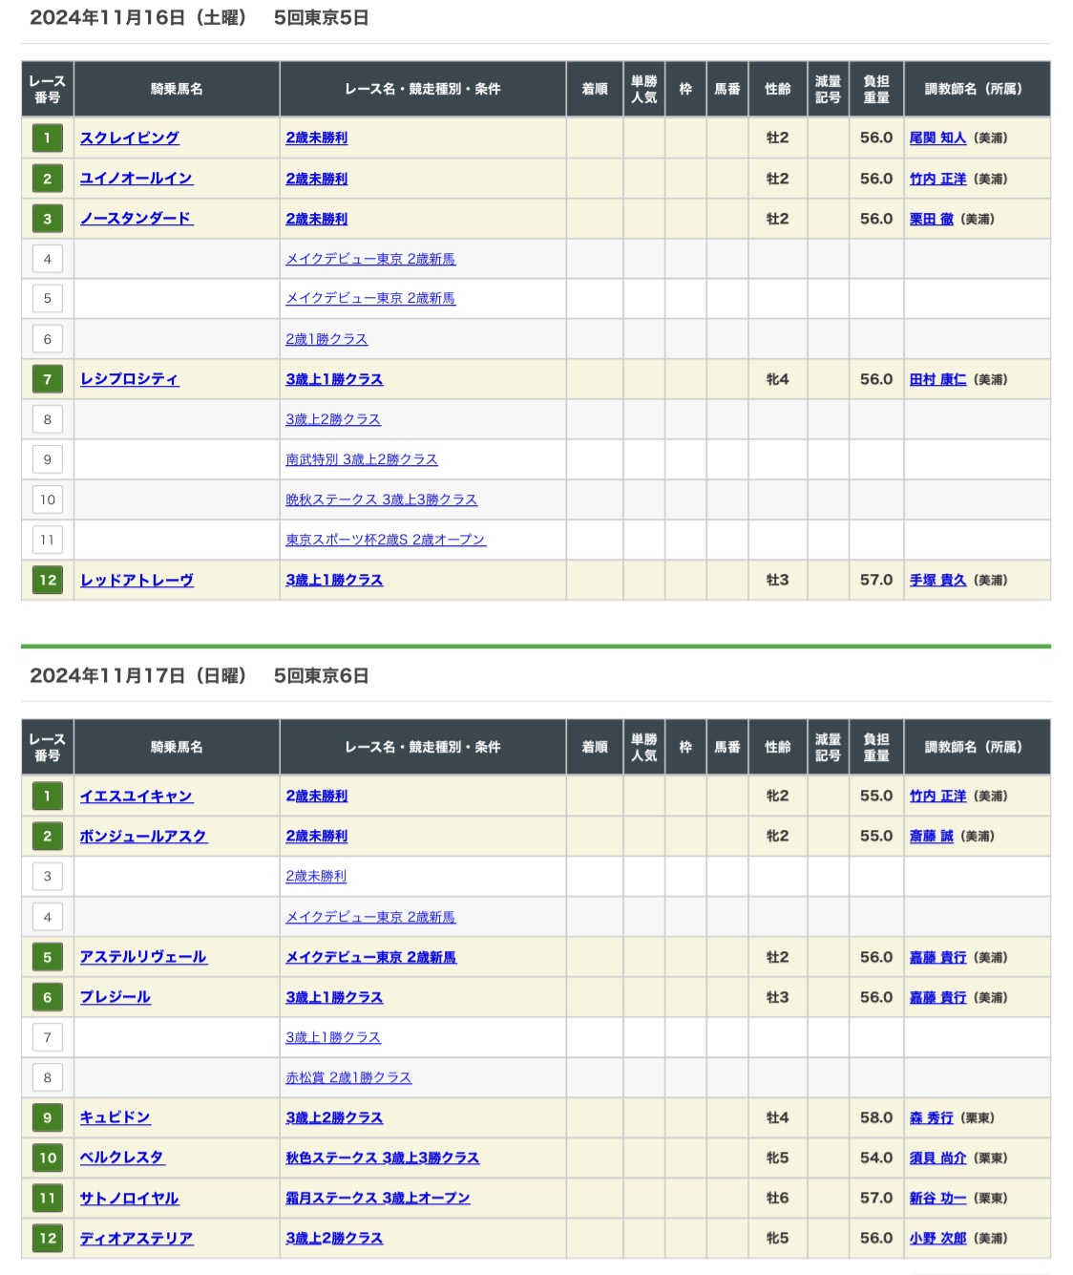Image resolution: width=1073 pixels, height=1275 pixels.
Task: Open the 東京スポーツ杯2歳S 2歳オープン race link
Action: click(x=386, y=540)
